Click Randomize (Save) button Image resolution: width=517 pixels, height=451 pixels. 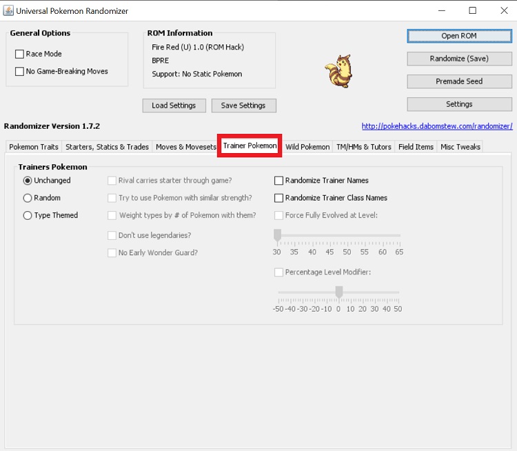click(x=459, y=59)
